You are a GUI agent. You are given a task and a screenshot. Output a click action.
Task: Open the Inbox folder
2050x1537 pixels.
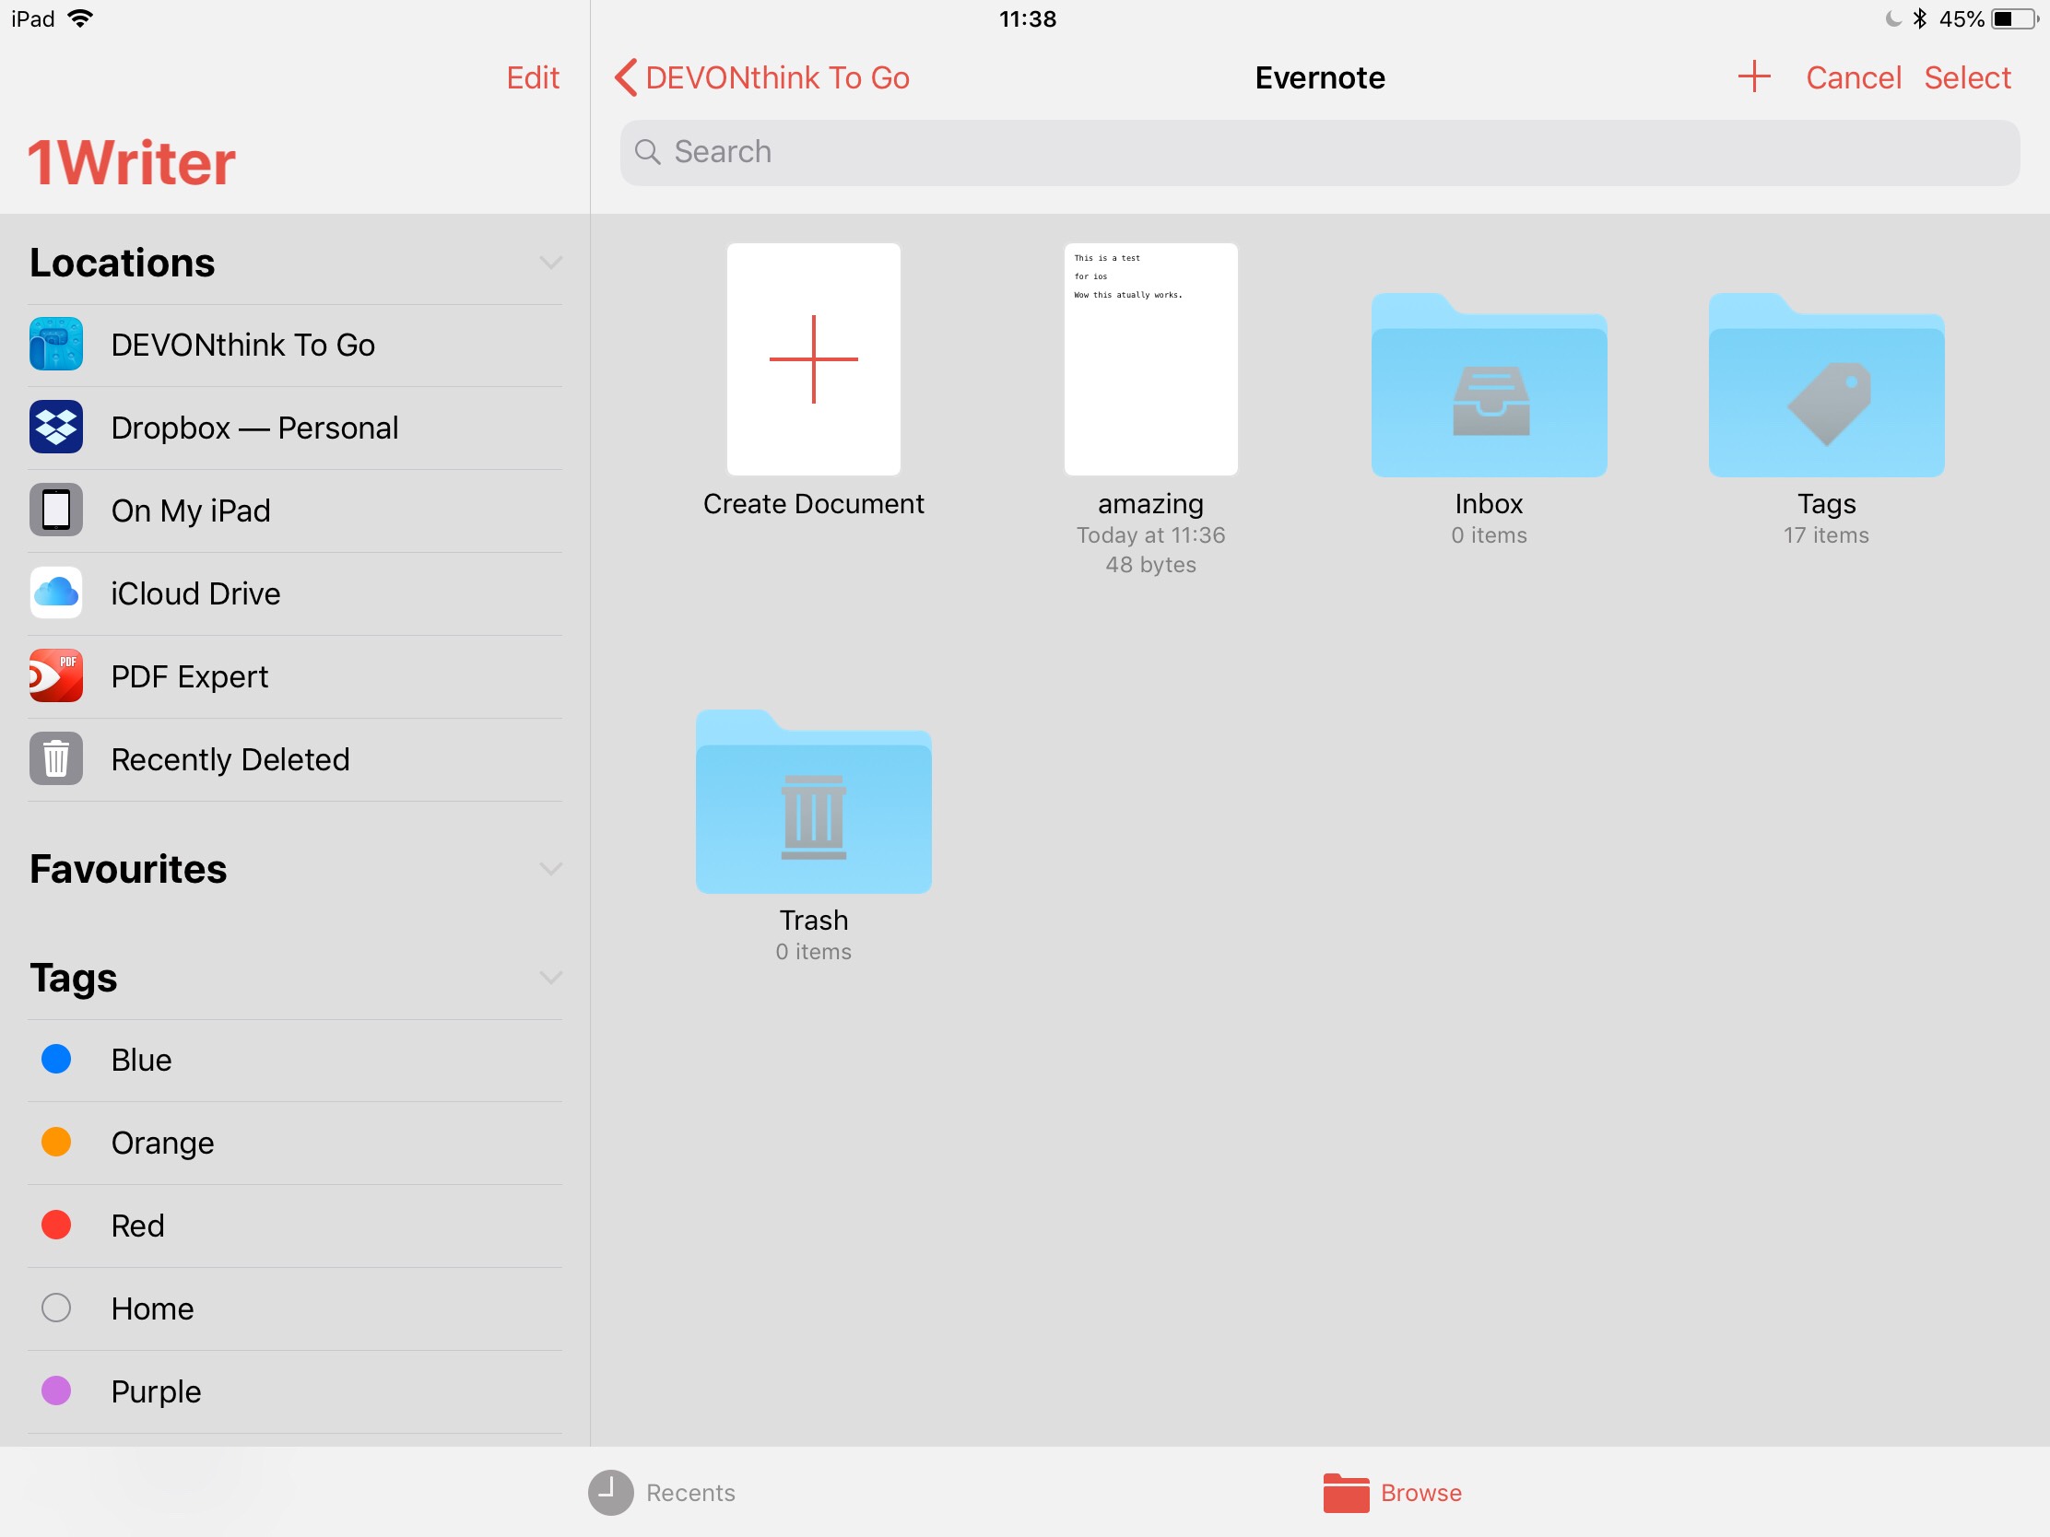click(1489, 387)
